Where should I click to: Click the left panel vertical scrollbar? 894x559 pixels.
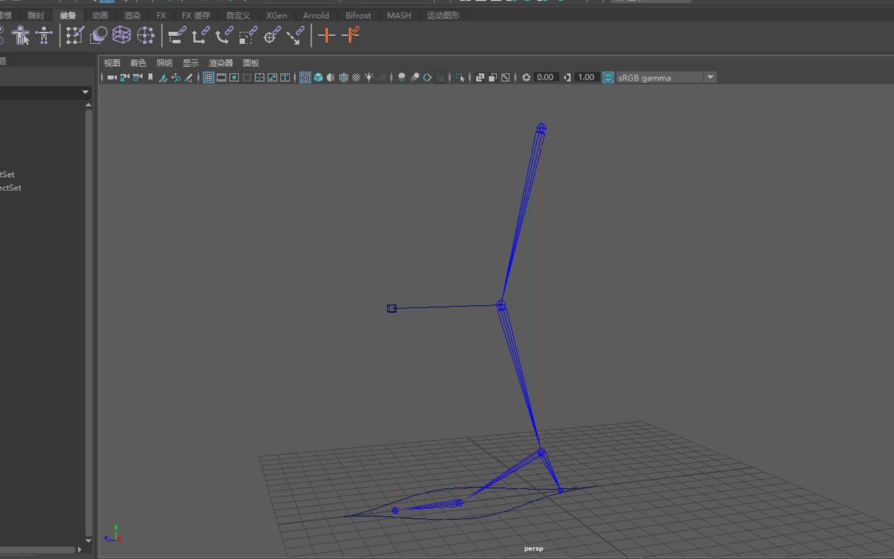pos(88,322)
